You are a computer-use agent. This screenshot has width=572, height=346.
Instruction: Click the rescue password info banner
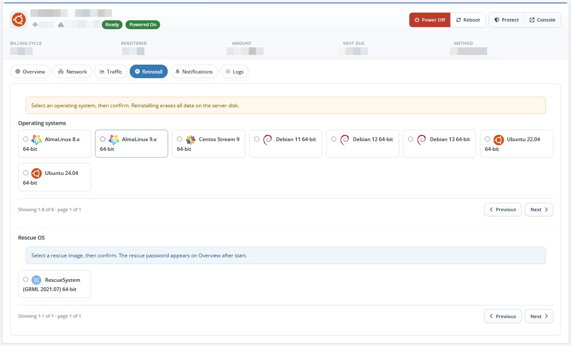pos(286,256)
